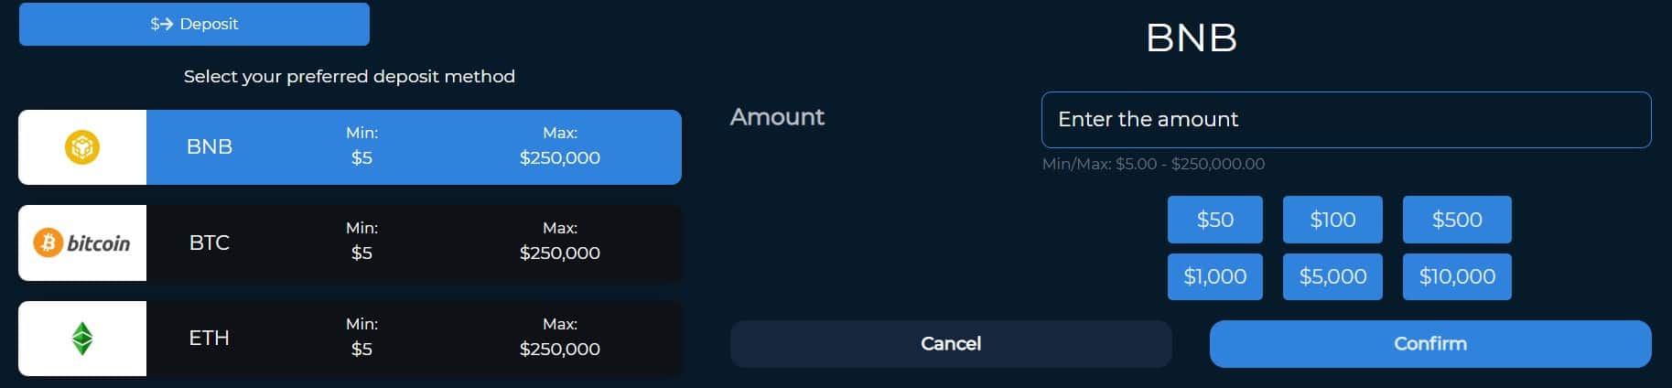The height and width of the screenshot is (388, 1672).
Task: Click the Enter the amount field
Action: [1345, 119]
